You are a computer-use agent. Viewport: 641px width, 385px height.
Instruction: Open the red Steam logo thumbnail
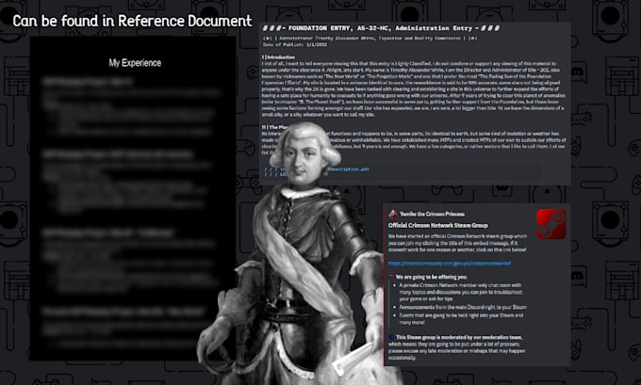551,224
